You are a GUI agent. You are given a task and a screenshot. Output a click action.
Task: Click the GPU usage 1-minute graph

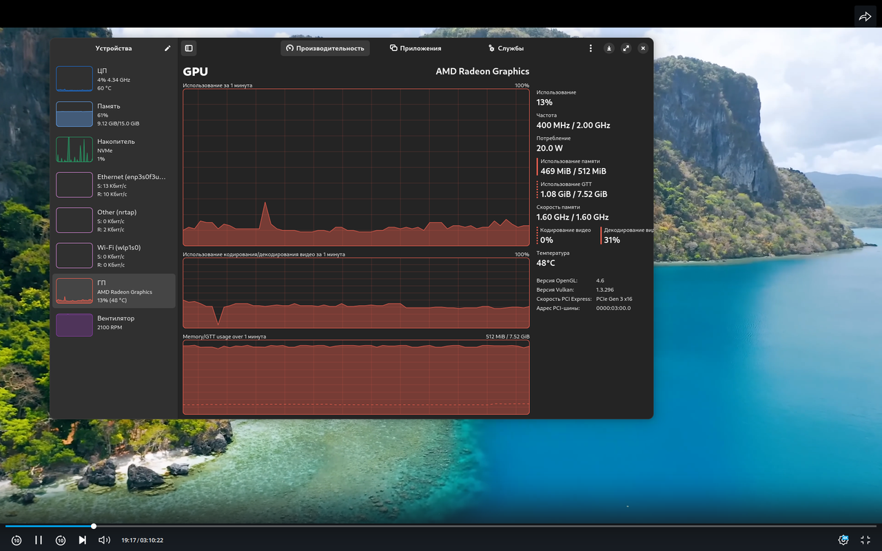[x=356, y=167]
